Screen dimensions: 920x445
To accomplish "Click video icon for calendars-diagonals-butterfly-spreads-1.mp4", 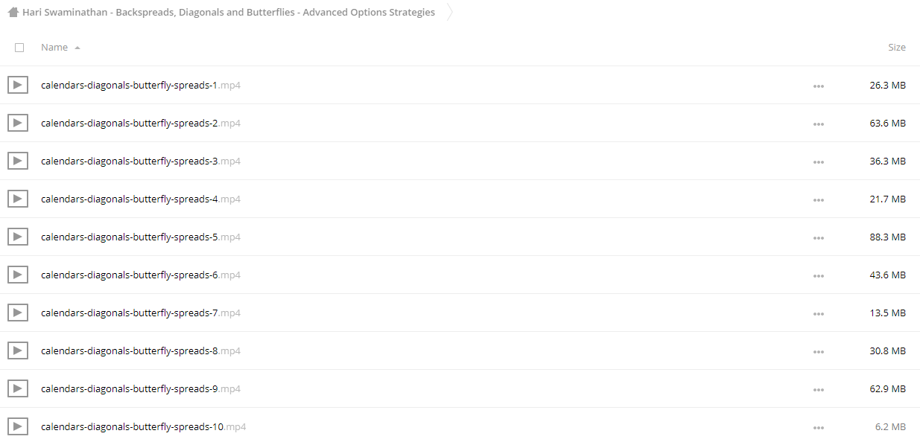I will click(x=18, y=85).
